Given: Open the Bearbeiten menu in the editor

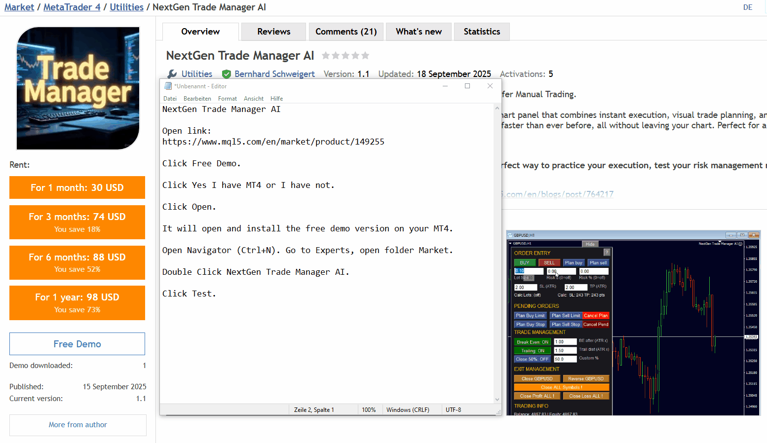Looking at the screenshot, I should [197, 99].
